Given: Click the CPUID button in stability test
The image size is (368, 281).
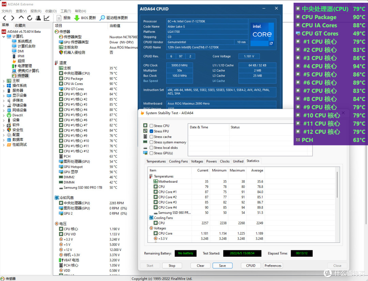Looking at the screenshot, I should tap(251, 266).
